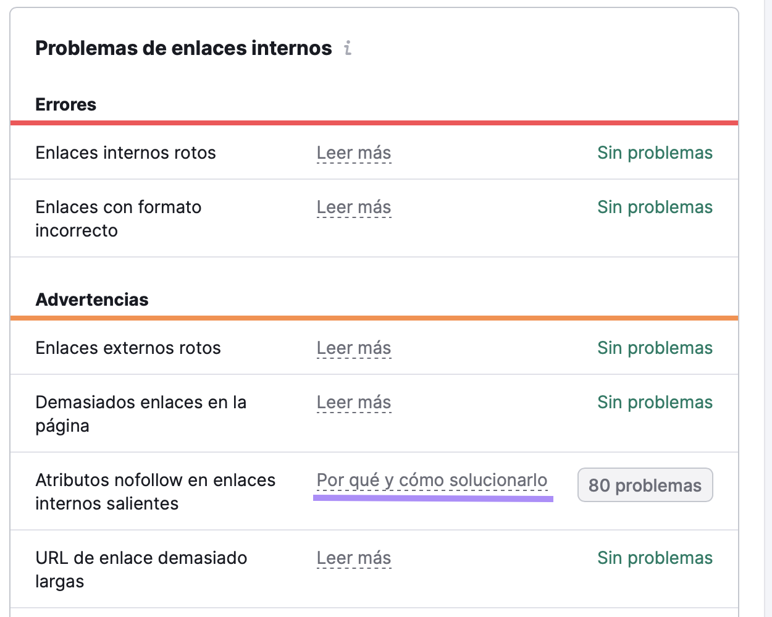Viewport: 772px width, 617px height.
Task: Click the 'Enlaces externos rotos' row label
Action: [128, 348]
